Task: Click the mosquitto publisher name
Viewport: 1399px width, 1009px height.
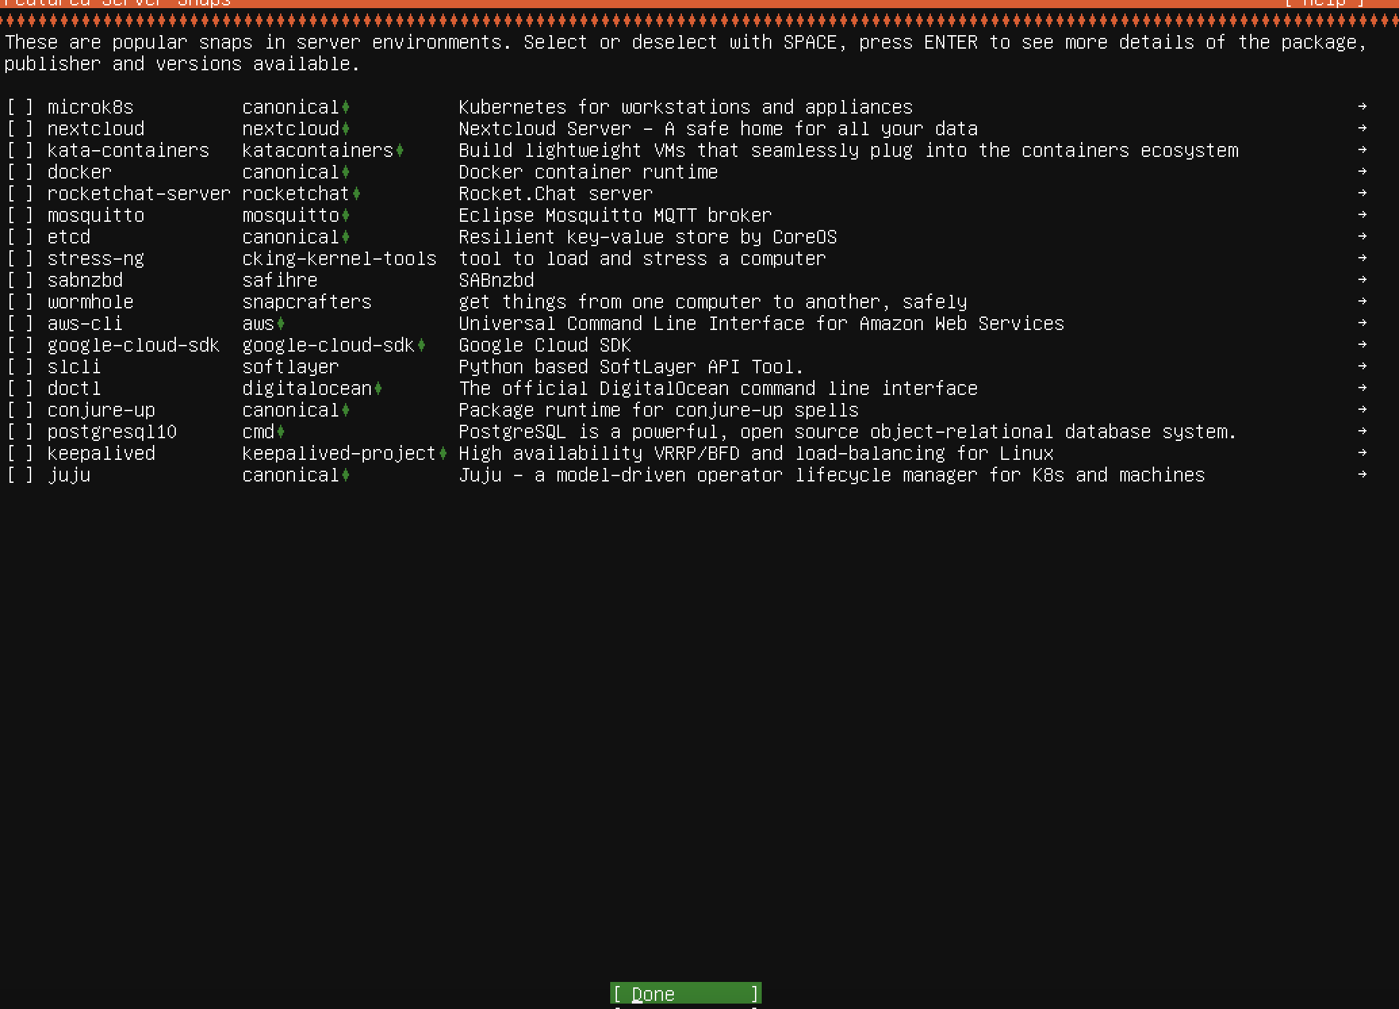Action: 290,216
